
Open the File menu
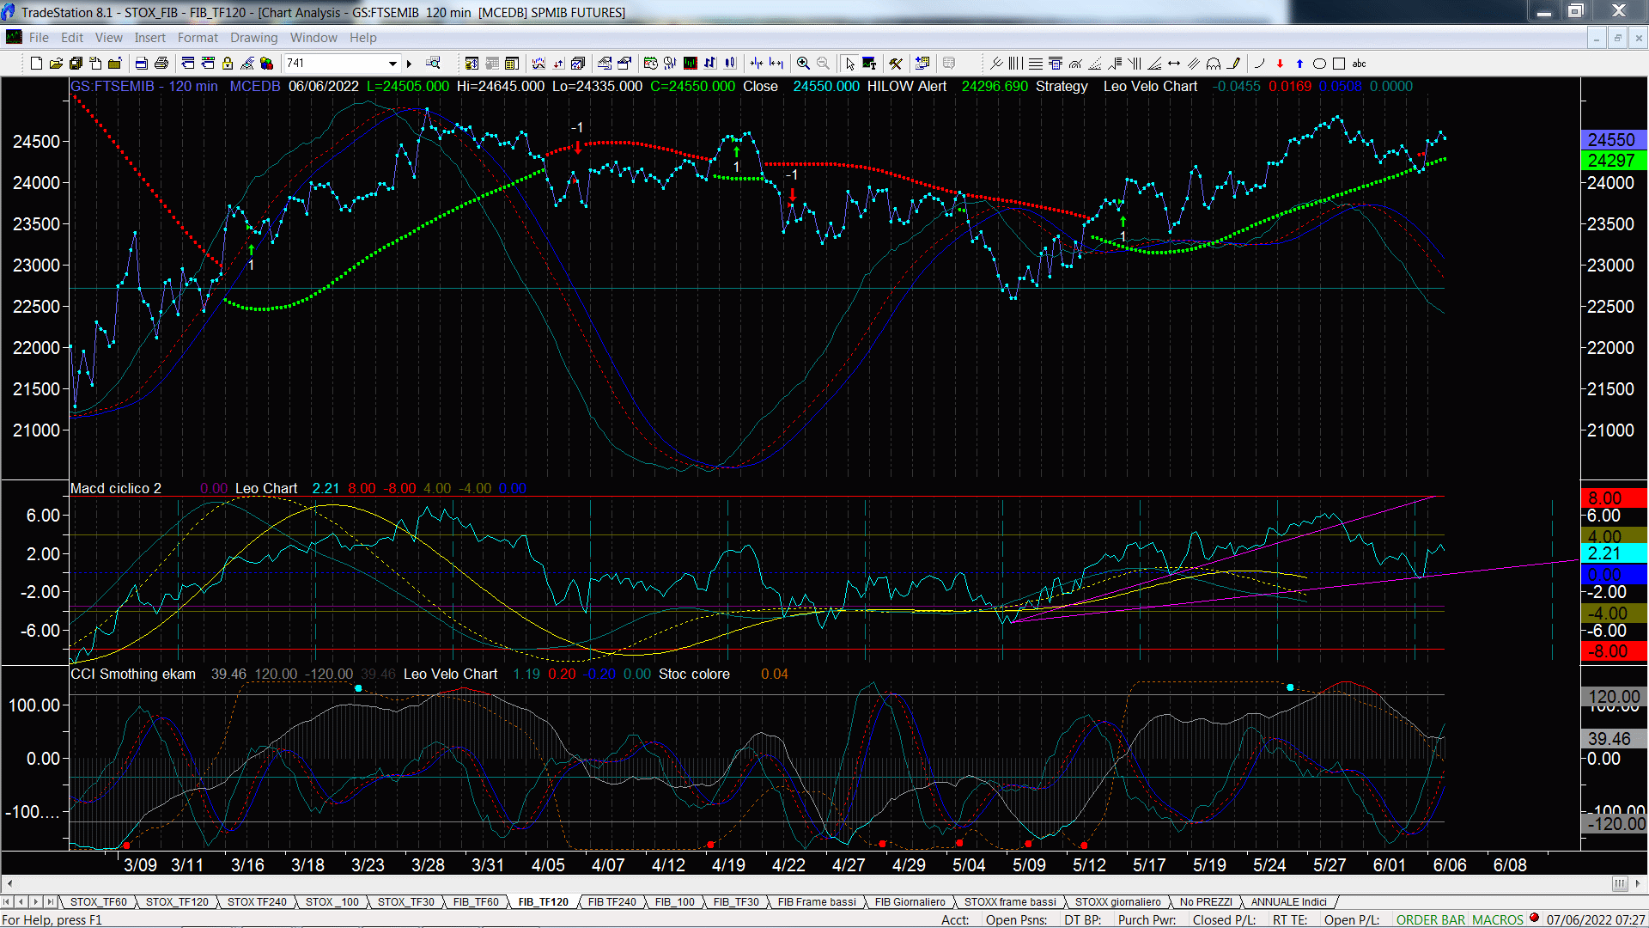click(x=39, y=38)
